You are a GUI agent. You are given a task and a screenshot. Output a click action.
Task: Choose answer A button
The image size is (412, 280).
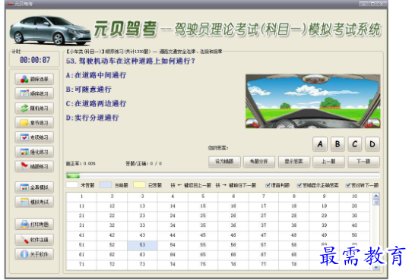click(x=320, y=144)
